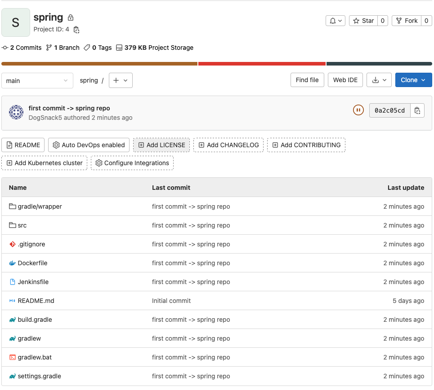Copy the project ID with the clipboard icon

pyautogui.click(x=76, y=30)
